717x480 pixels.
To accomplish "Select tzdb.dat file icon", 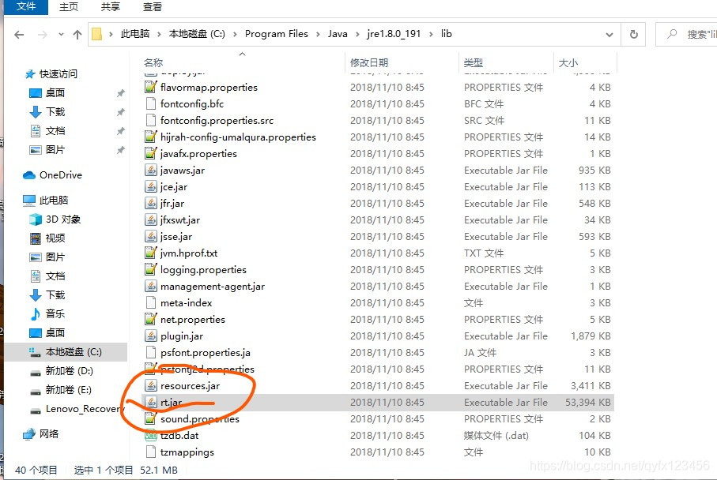I will click(150, 435).
